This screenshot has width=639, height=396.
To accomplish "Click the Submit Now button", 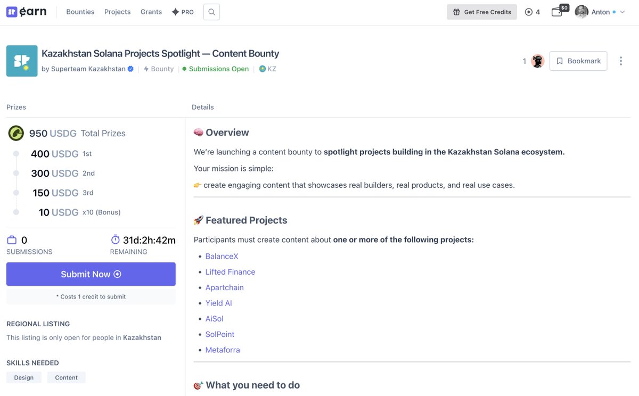I will point(91,274).
